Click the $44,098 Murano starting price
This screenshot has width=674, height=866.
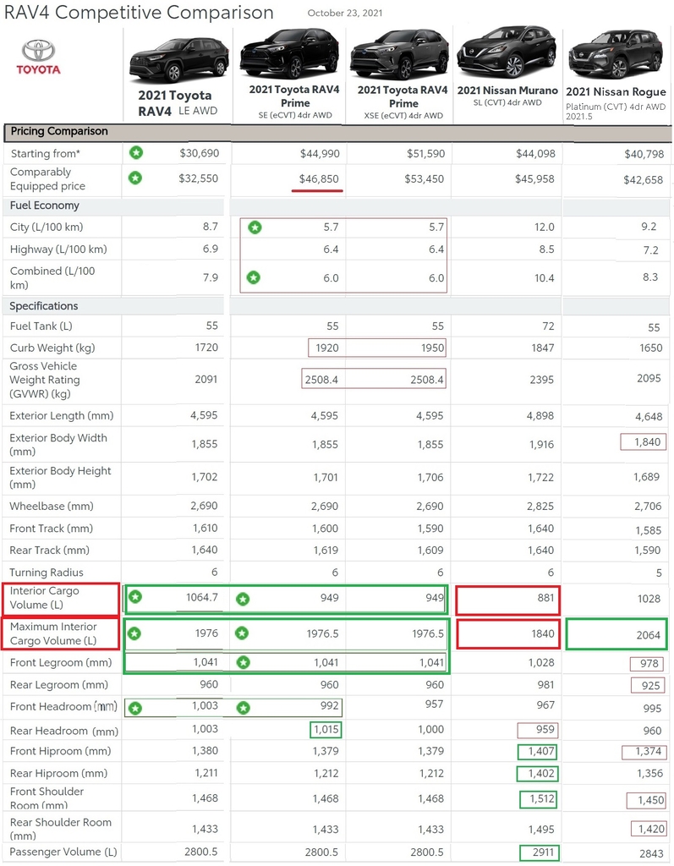tap(535, 154)
